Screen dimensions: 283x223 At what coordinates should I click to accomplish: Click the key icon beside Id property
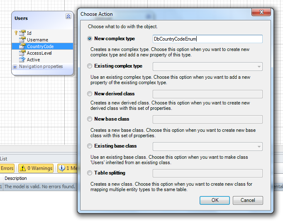click(16, 33)
